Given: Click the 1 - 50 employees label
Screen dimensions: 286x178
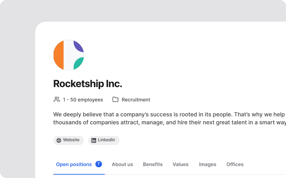Looking at the screenshot, I should pyautogui.click(x=83, y=100).
